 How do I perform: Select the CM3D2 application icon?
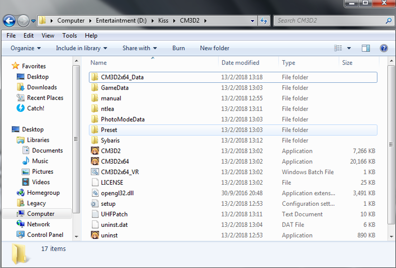(x=95, y=151)
